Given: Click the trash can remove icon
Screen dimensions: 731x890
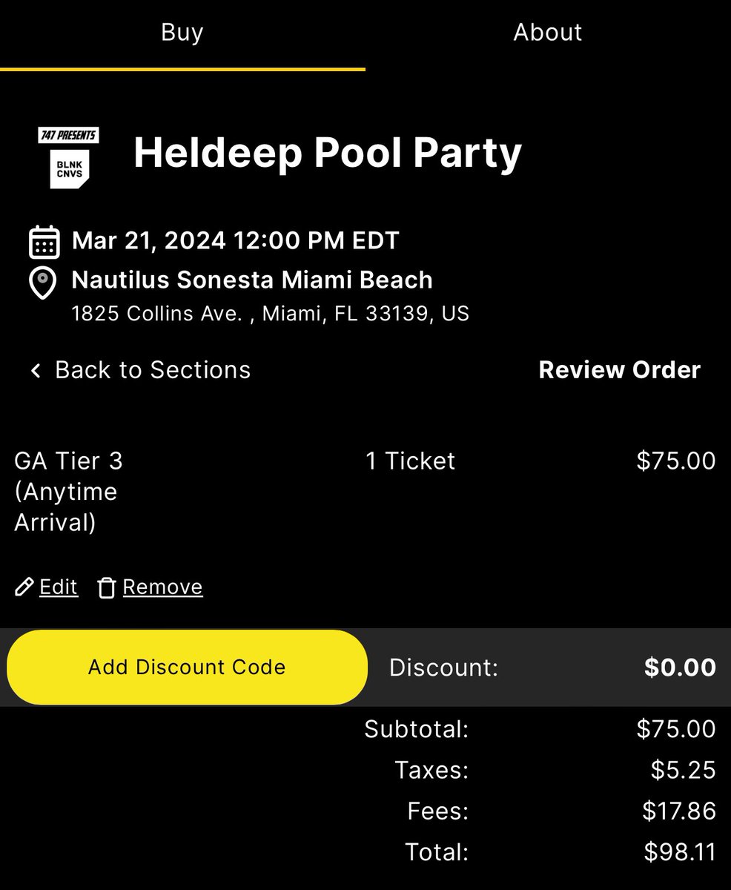Looking at the screenshot, I should 107,588.
